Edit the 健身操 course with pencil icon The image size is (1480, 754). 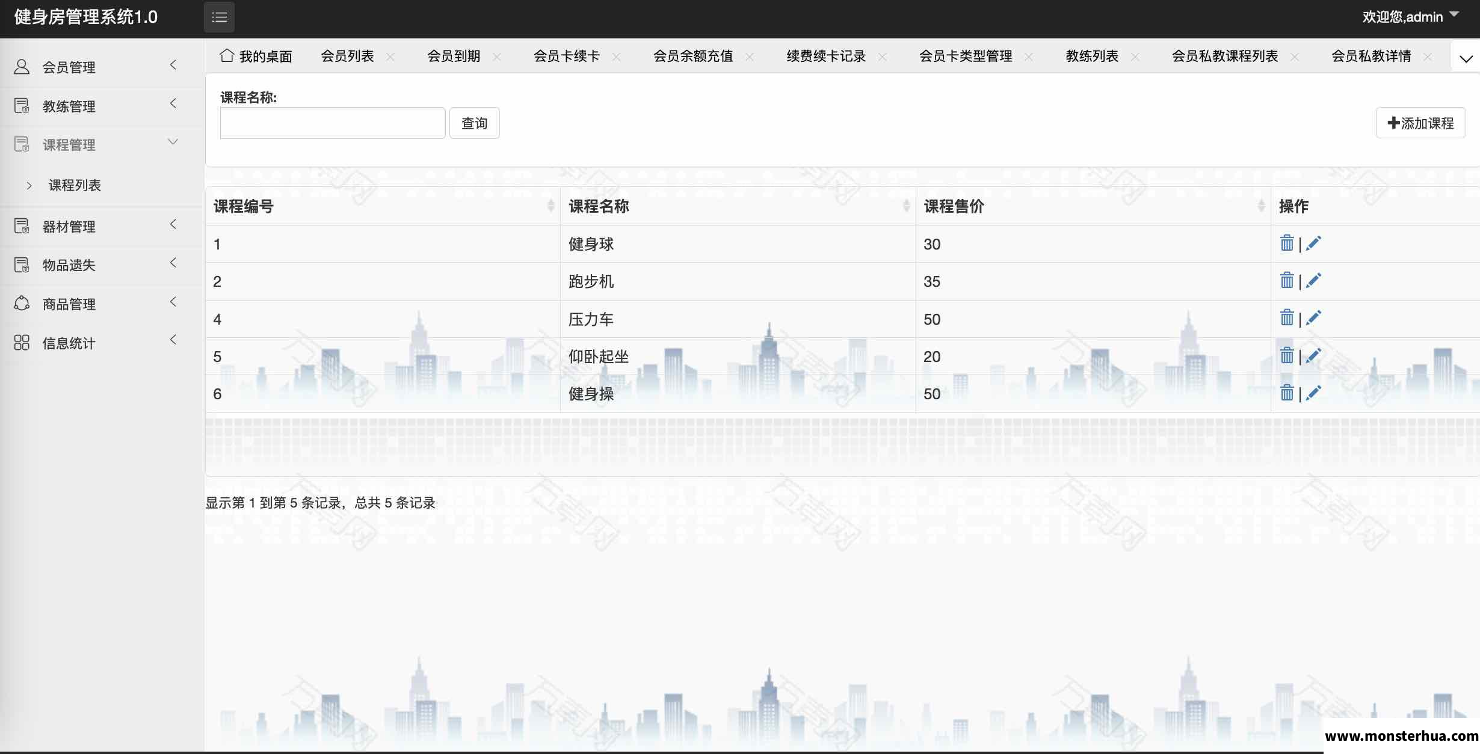pyautogui.click(x=1313, y=393)
